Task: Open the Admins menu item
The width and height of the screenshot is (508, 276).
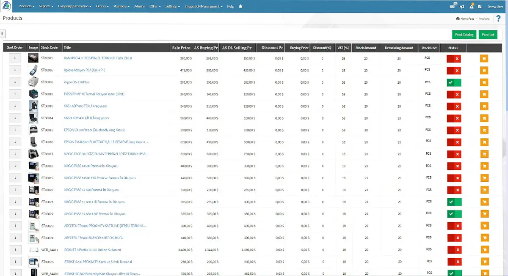Action: (x=139, y=6)
